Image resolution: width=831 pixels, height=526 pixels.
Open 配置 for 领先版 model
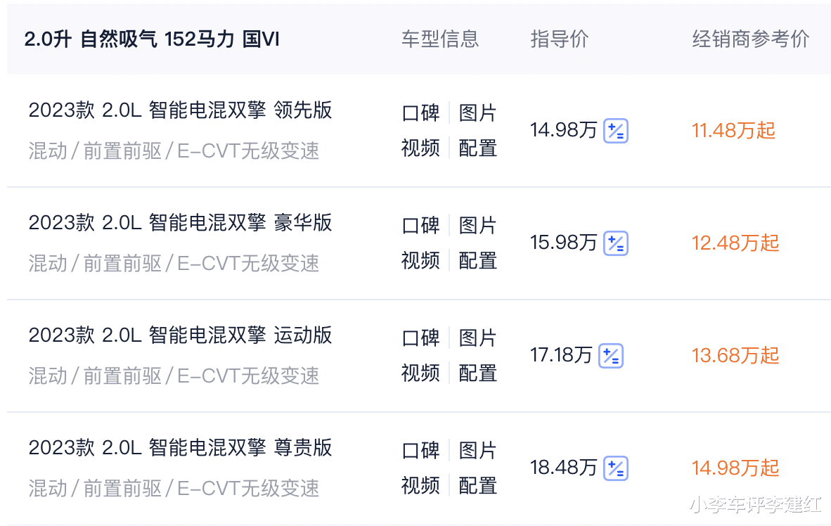click(477, 148)
